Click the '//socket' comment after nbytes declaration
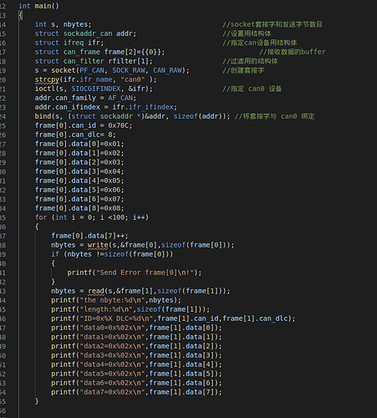Viewport: 377px width, 418px height. pos(273,24)
